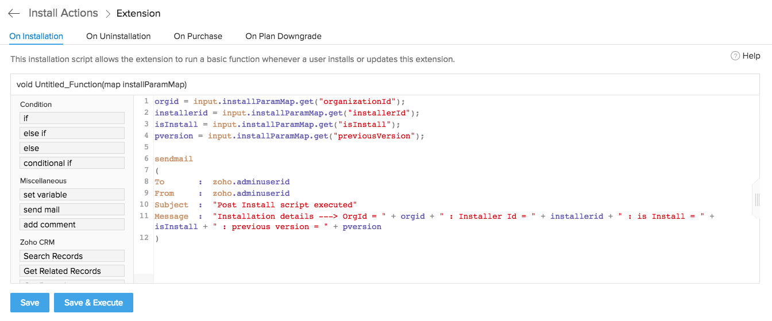Click the Help question mark icon

tap(735, 56)
